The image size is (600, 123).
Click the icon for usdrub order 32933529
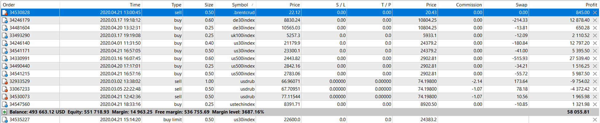pyautogui.click(x=5, y=81)
